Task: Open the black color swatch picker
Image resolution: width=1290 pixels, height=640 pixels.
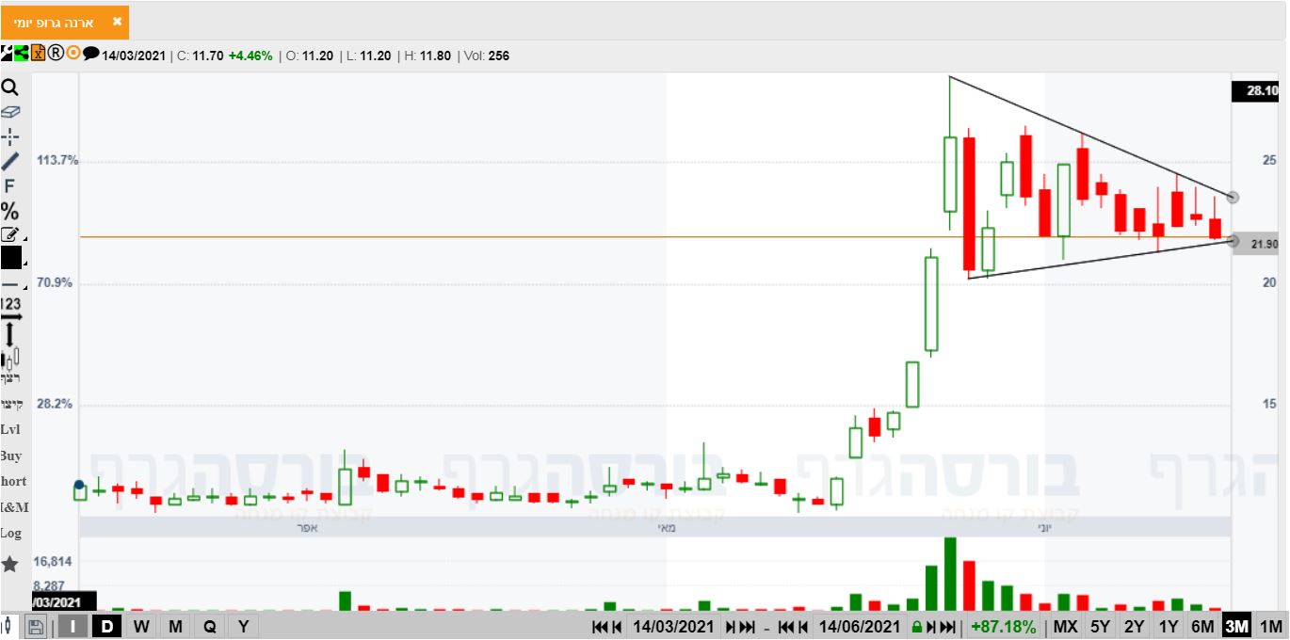Action: [x=11, y=257]
